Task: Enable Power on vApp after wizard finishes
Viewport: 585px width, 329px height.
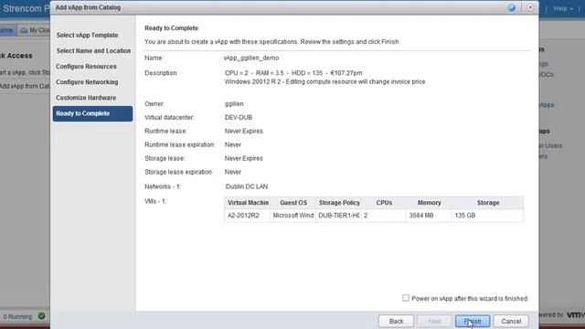Action: point(406,298)
